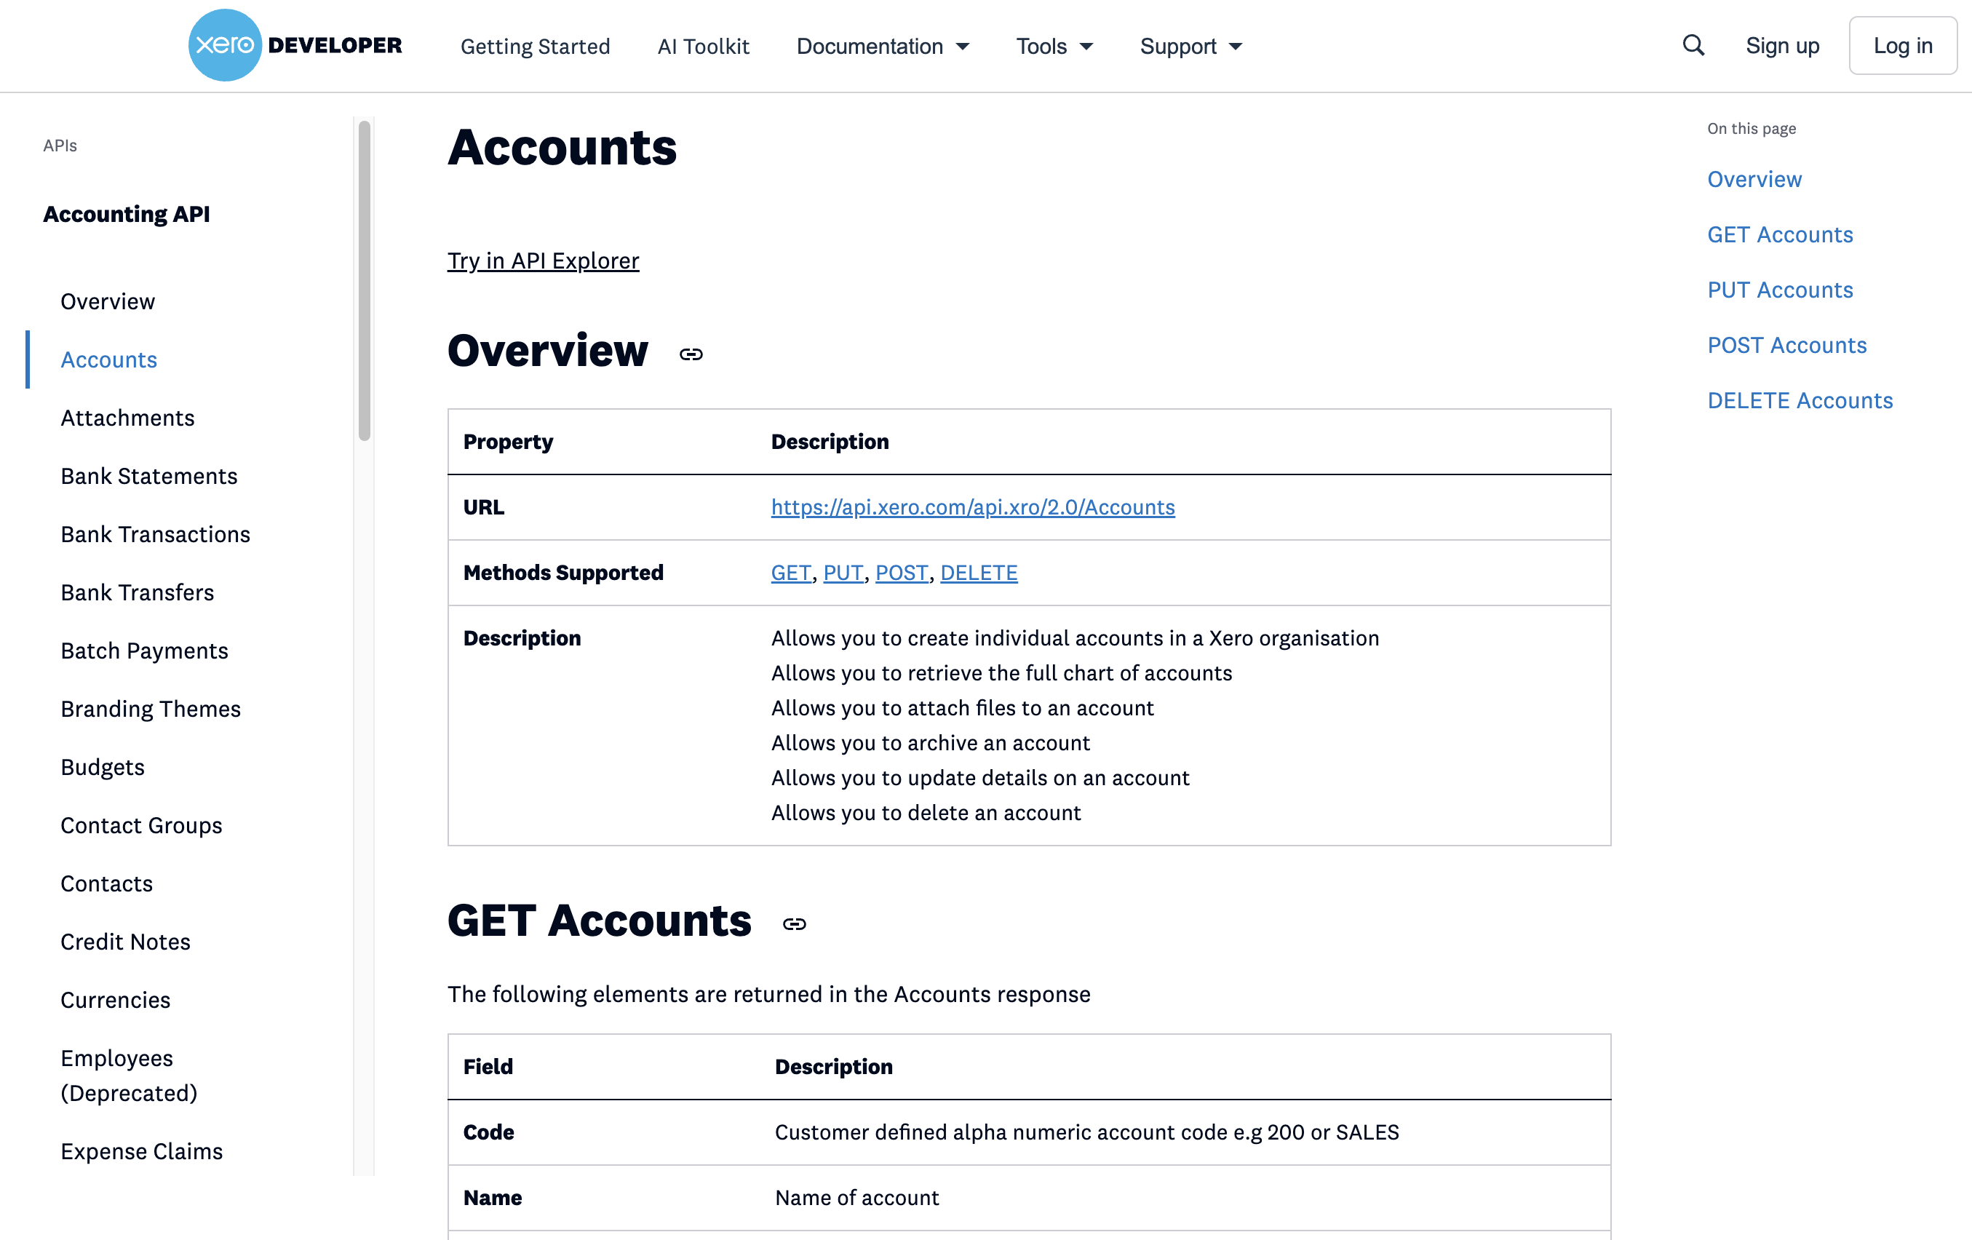Open Branding Themes in the sidebar

tap(151, 709)
